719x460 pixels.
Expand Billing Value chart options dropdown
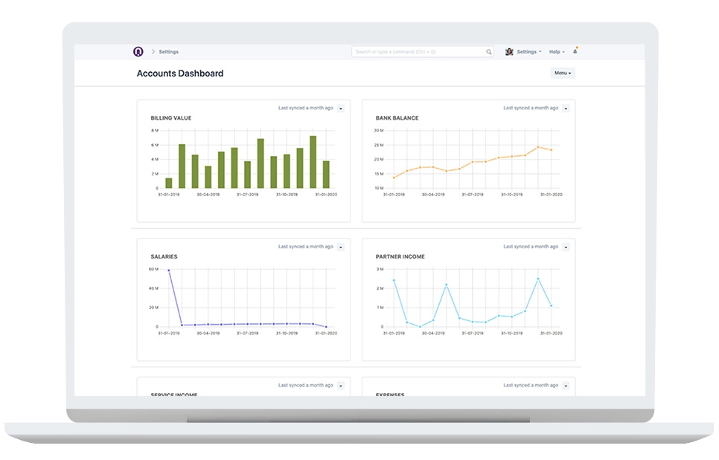point(341,108)
